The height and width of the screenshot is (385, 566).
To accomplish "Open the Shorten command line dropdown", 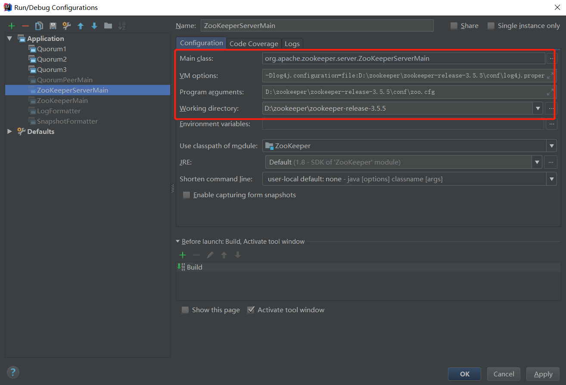I will (551, 179).
